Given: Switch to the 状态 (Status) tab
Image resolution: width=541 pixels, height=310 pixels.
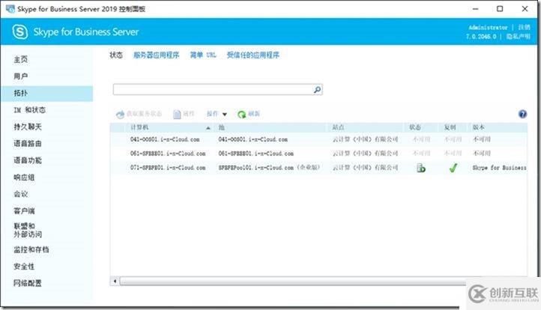Looking at the screenshot, I should tap(116, 55).
